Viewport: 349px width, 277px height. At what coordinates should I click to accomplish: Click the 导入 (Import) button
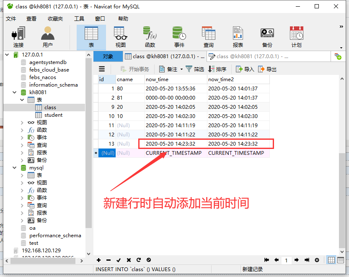[x=245, y=69]
